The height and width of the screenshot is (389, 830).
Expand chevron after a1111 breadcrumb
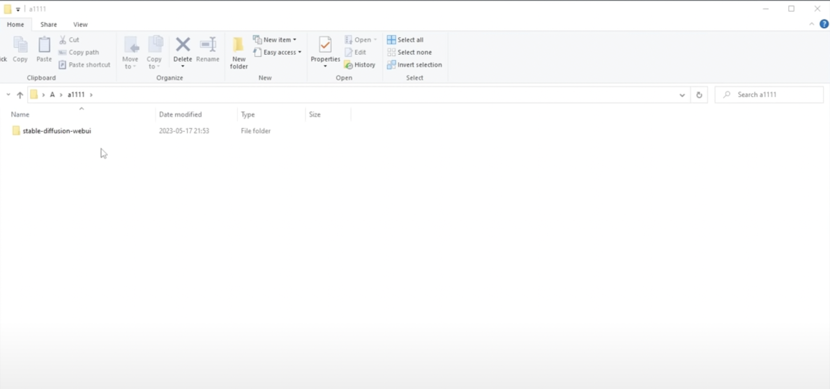(91, 95)
